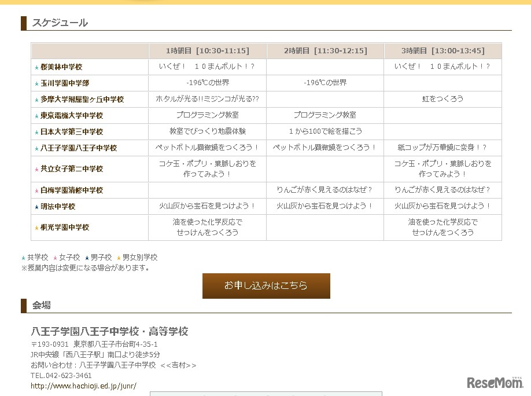
Task: Click yellow star beside 桐光学園中学校
Action: point(36,228)
